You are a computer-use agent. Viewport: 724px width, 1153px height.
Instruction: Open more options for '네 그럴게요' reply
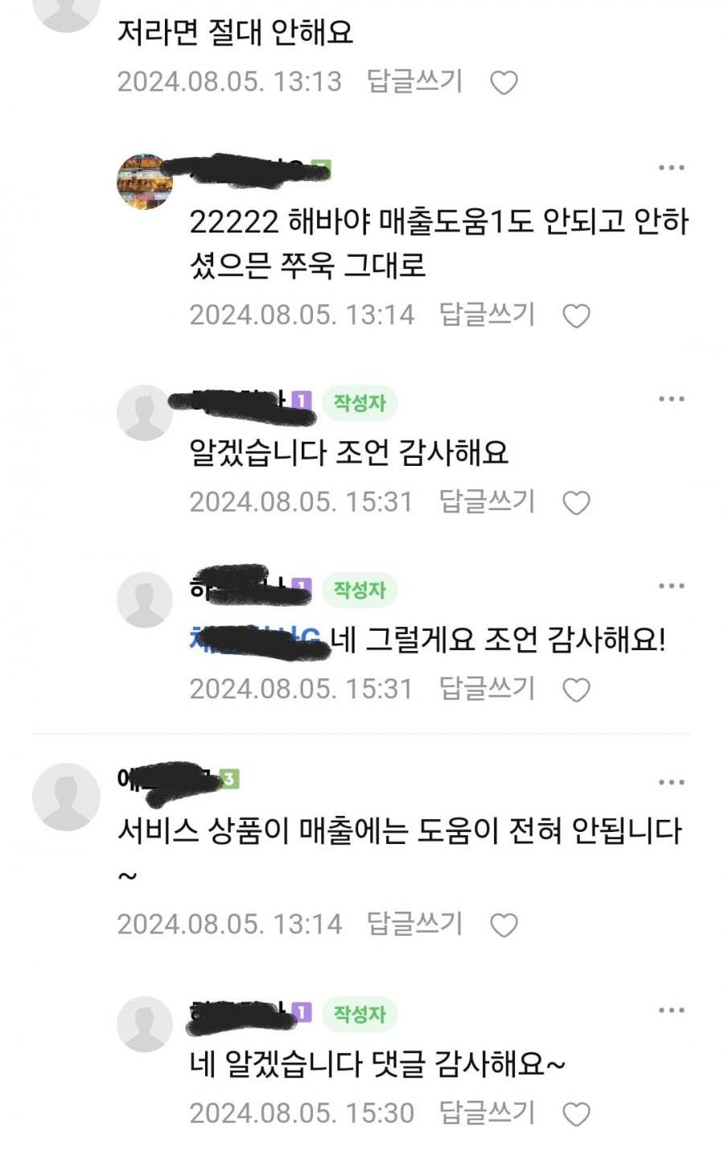[671, 587]
